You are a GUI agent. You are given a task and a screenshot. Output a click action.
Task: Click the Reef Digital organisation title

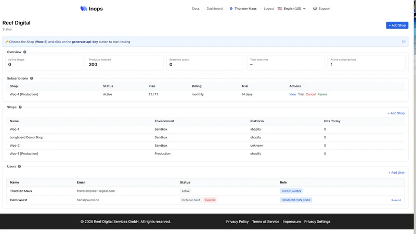[17, 23]
